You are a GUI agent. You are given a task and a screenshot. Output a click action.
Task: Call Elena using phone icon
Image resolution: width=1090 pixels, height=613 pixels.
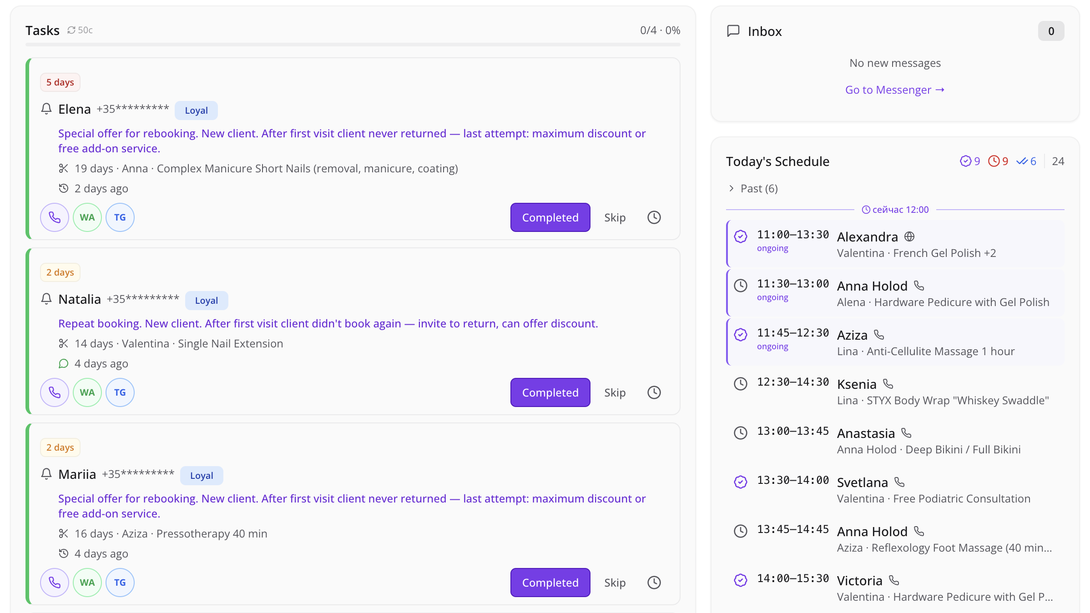click(x=55, y=217)
